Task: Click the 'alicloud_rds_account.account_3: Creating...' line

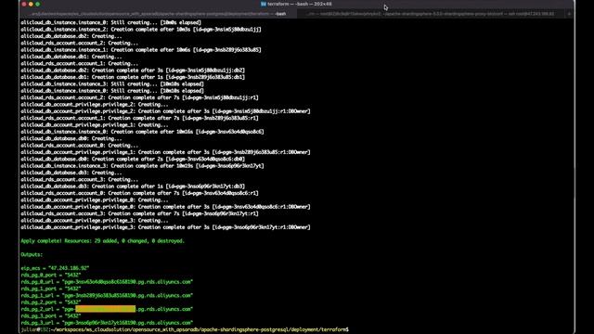Action: point(80,179)
